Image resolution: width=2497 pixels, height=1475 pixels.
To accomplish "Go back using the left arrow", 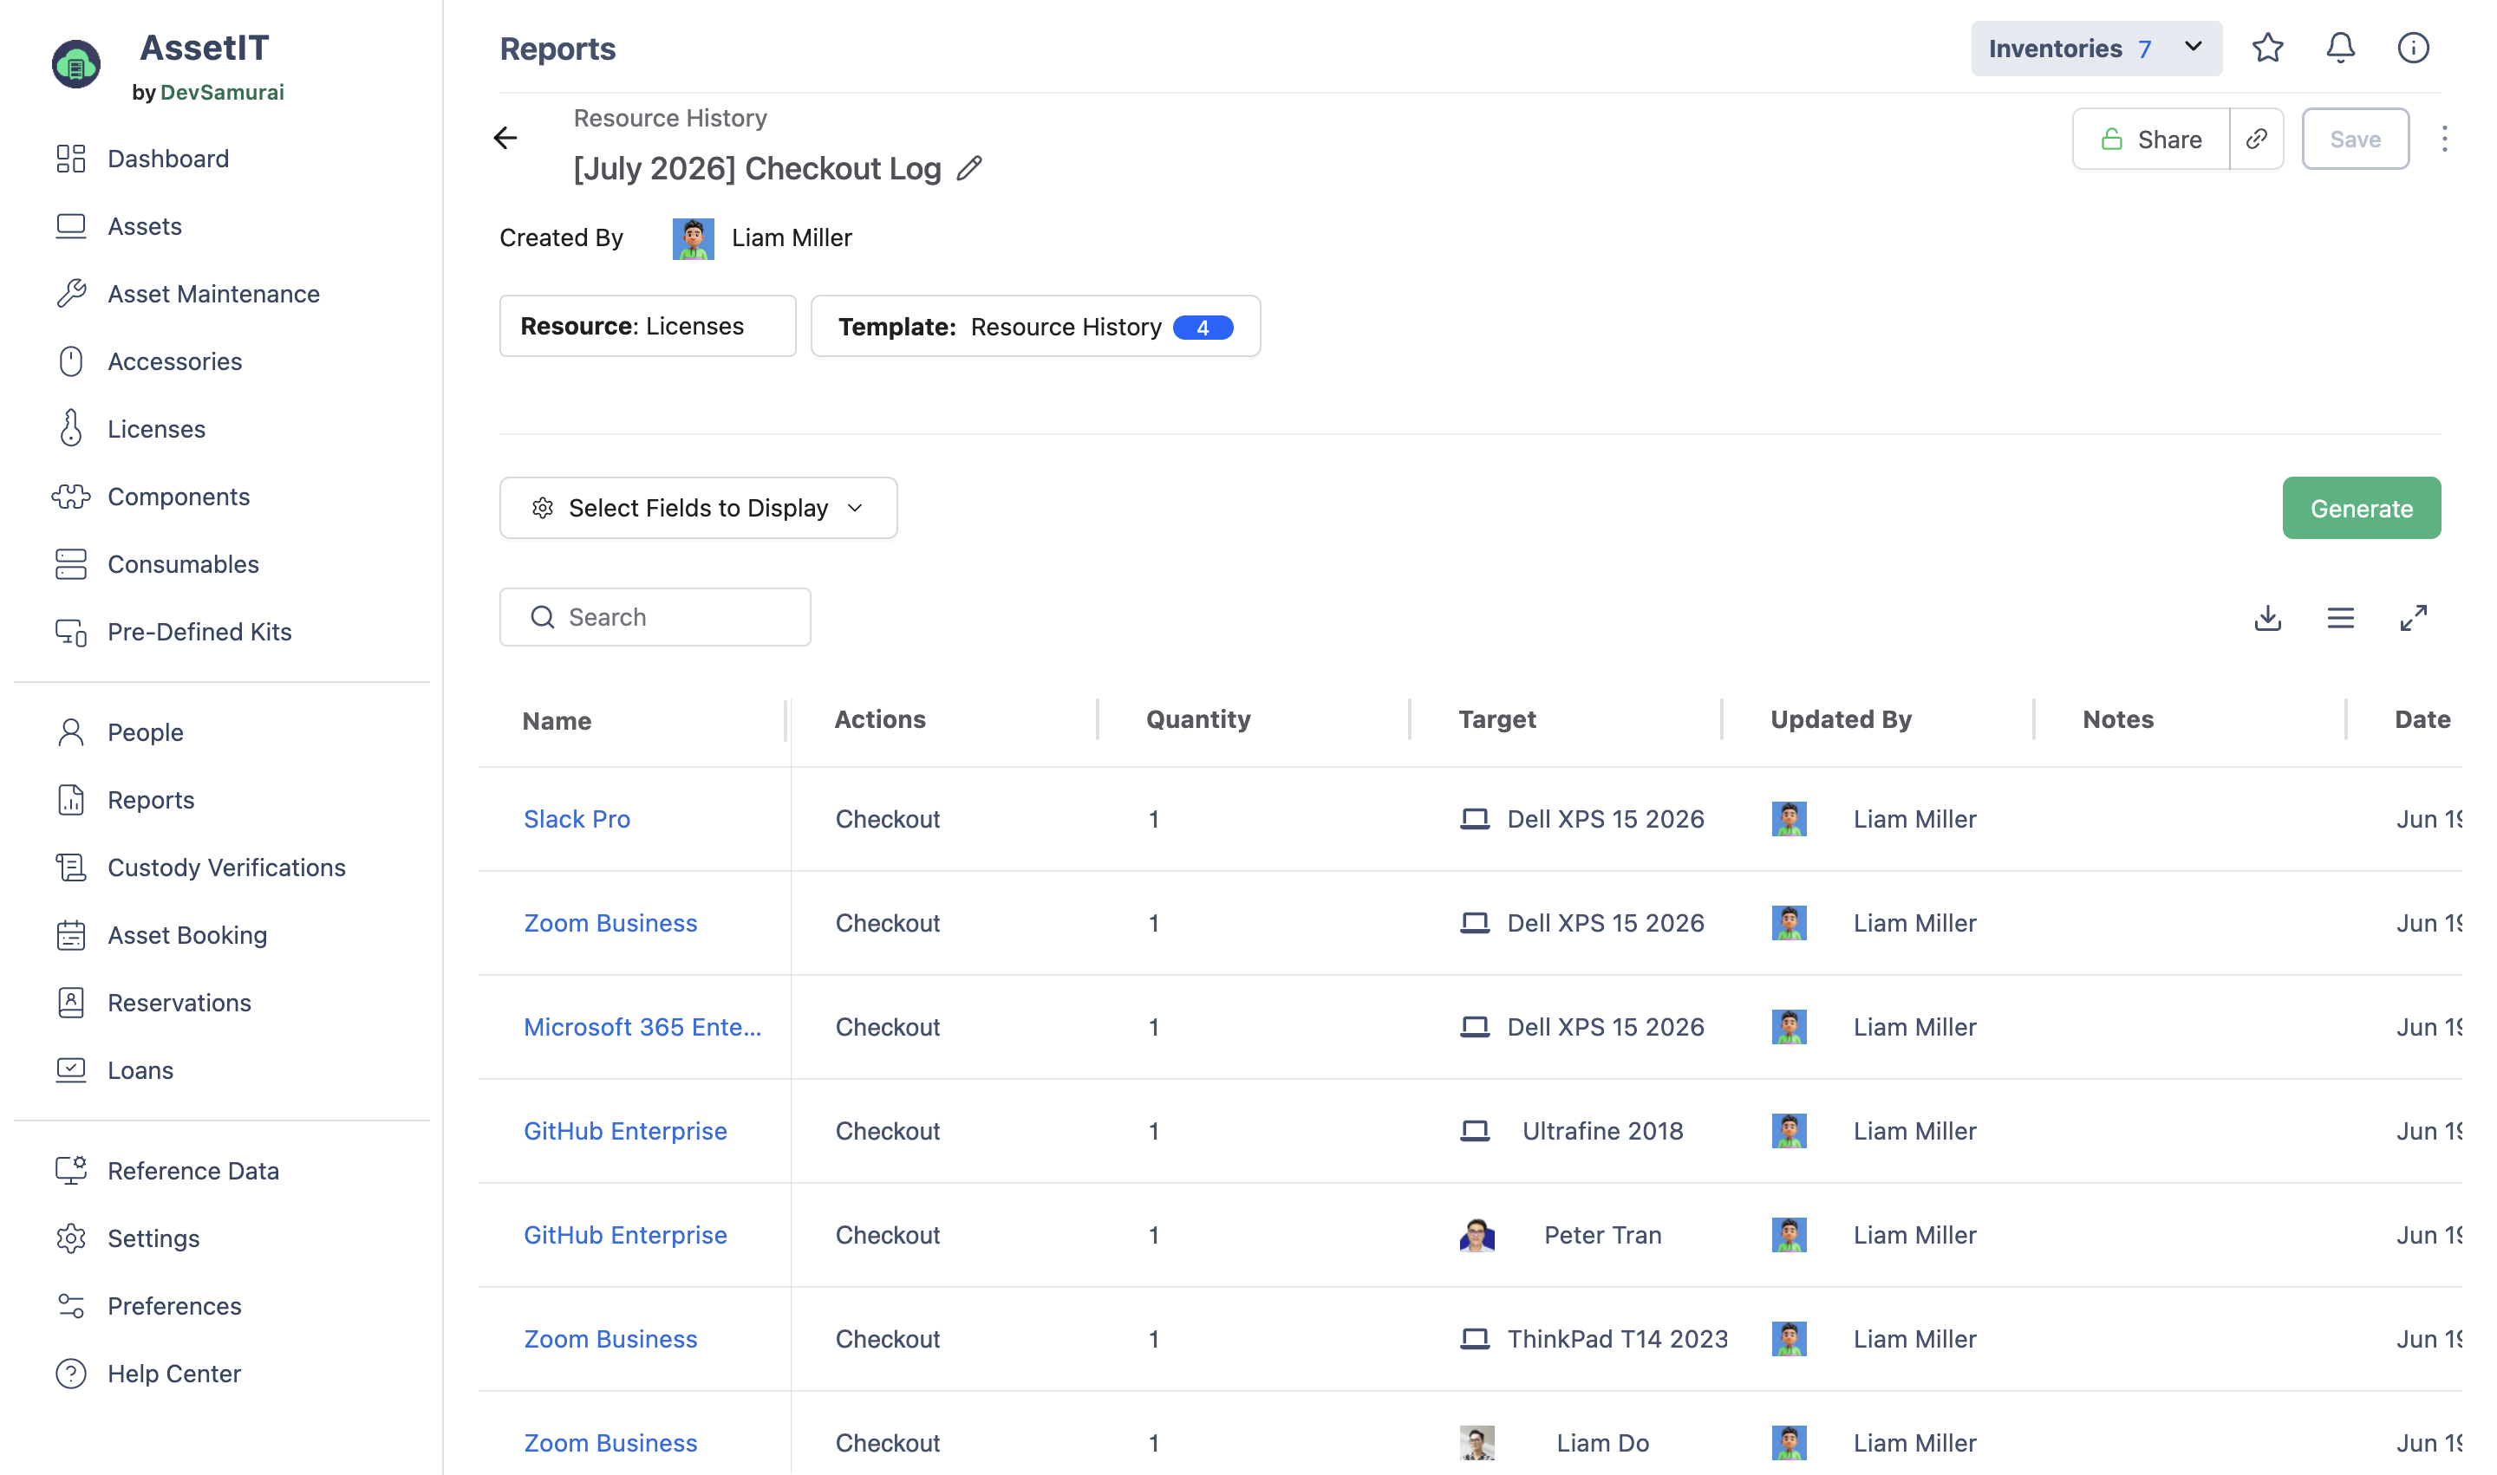I will [x=505, y=137].
